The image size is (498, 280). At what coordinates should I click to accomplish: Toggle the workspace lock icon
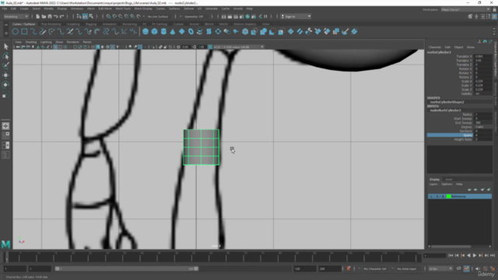pyautogui.click(x=494, y=9)
